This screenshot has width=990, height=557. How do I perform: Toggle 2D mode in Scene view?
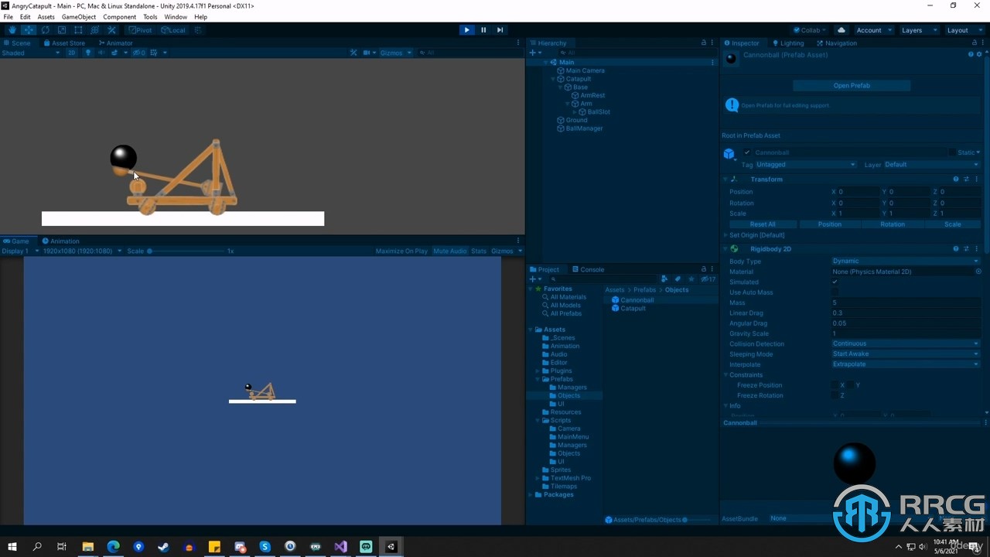point(71,53)
